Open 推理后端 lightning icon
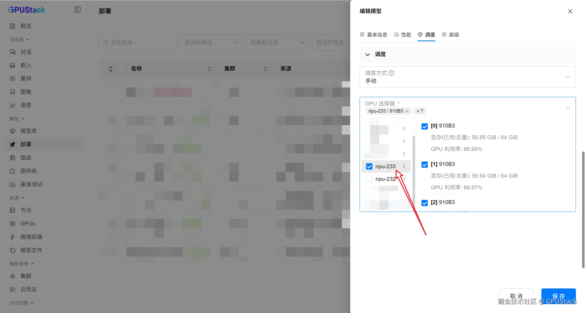The width and height of the screenshot is (585, 313). [x=13, y=237]
